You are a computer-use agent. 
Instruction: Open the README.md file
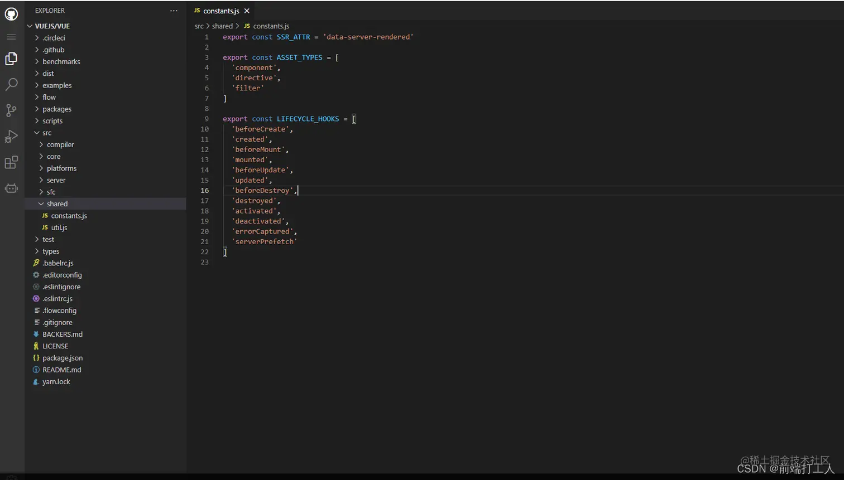(105, 370)
